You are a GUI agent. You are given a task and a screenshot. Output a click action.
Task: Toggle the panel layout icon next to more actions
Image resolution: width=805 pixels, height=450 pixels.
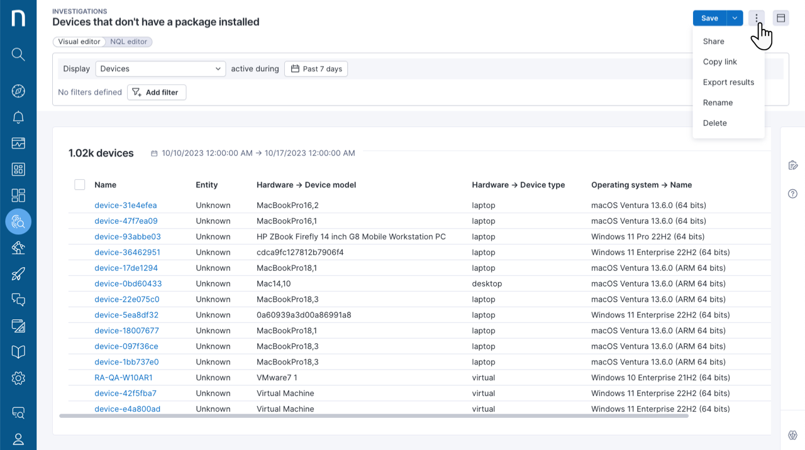point(781,18)
